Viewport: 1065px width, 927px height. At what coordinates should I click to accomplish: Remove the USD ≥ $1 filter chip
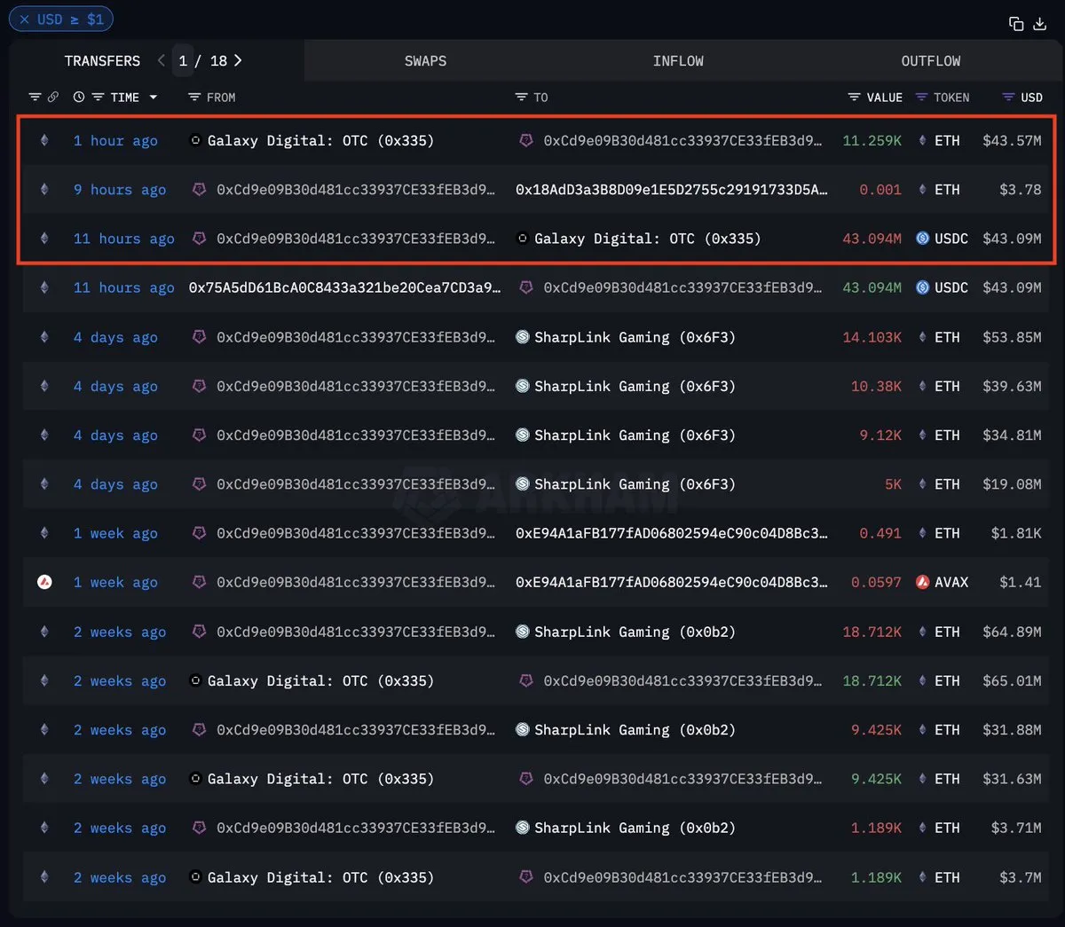point(24,19)
